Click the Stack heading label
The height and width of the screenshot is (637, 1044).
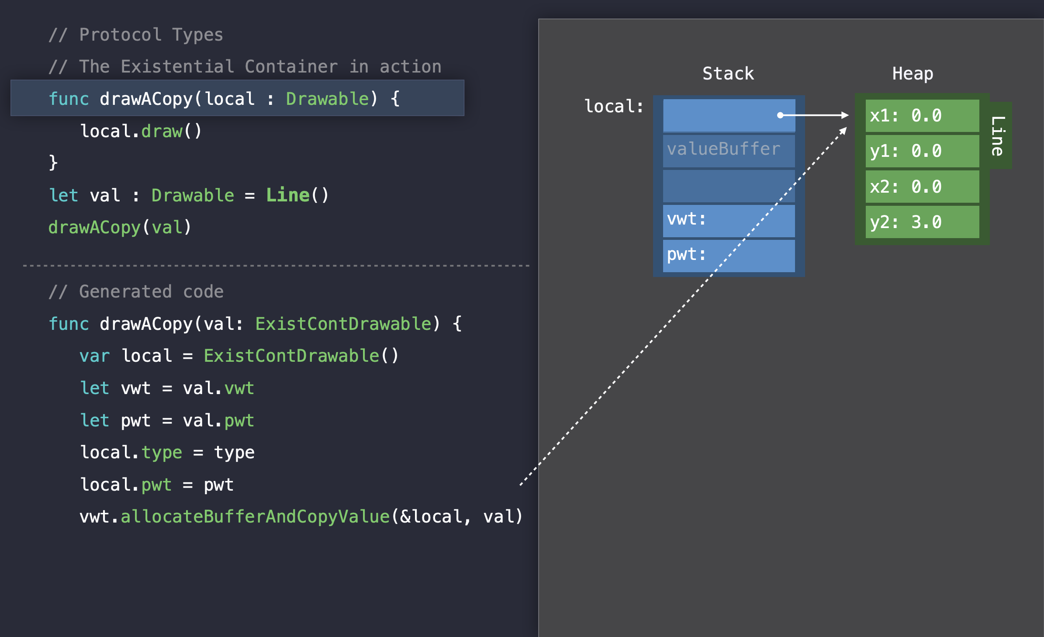tap(728, 73)
